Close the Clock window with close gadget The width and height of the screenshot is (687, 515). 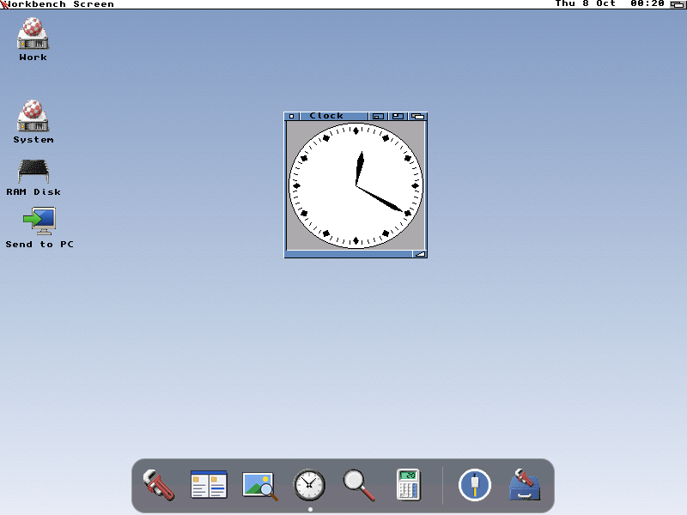point(292,116)
